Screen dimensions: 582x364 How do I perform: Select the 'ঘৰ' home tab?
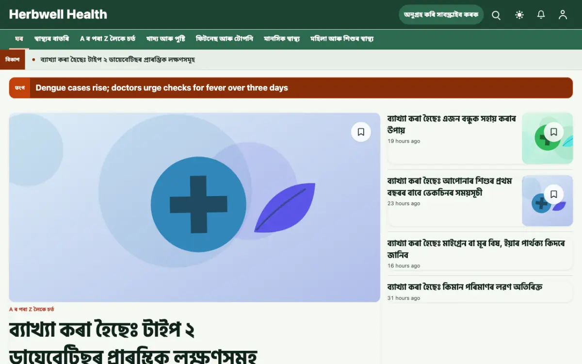click(19, 39)
